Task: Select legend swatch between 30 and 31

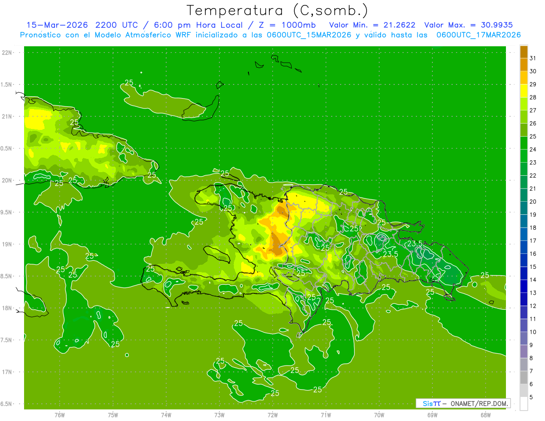Action: pos(524,64)
